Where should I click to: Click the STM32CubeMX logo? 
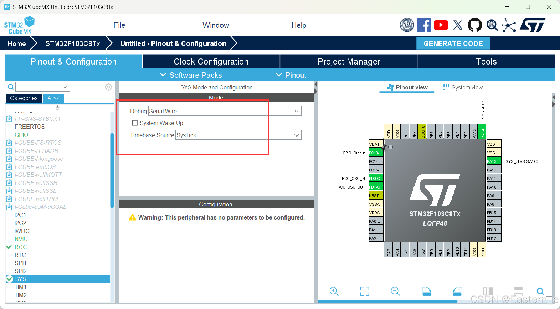click(x=19, y=25)
